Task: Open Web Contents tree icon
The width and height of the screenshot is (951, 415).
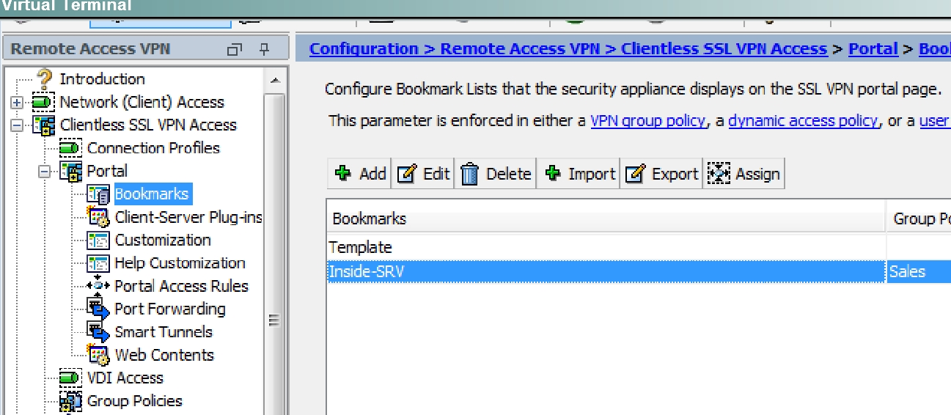Action: tap(98, 355)
